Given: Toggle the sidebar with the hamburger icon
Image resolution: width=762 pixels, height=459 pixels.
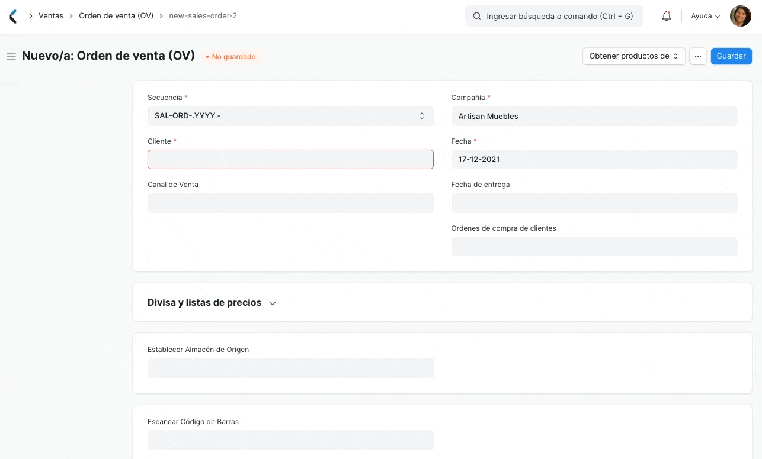Looking at the screenshot, I should pyautogui.click(x=11, y=56).
